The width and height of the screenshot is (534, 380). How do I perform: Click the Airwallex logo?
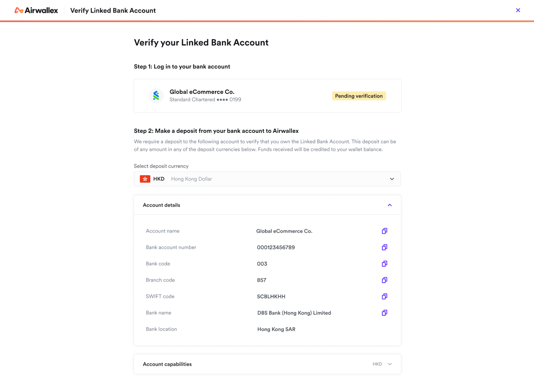pos(36,10)
